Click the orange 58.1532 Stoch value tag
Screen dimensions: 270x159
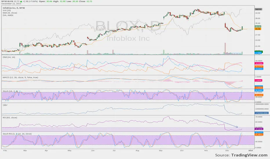(x=259, y=95)
